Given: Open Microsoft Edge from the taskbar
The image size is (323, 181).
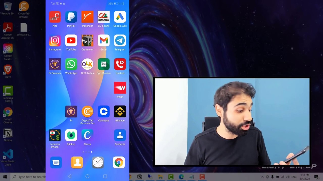Looking at the screenshot, I should pyautogui.click(x=181, y=177).
